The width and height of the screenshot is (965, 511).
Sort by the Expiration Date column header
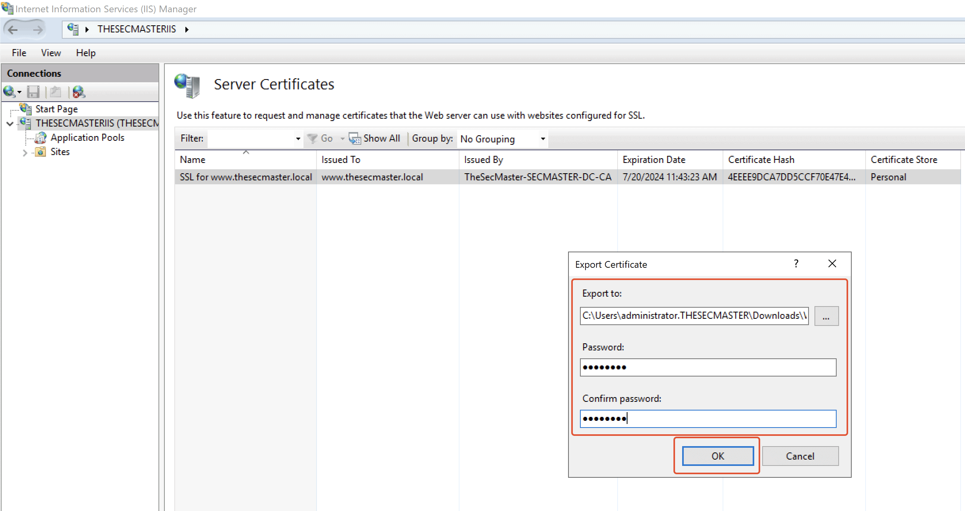tap(670, 160)
